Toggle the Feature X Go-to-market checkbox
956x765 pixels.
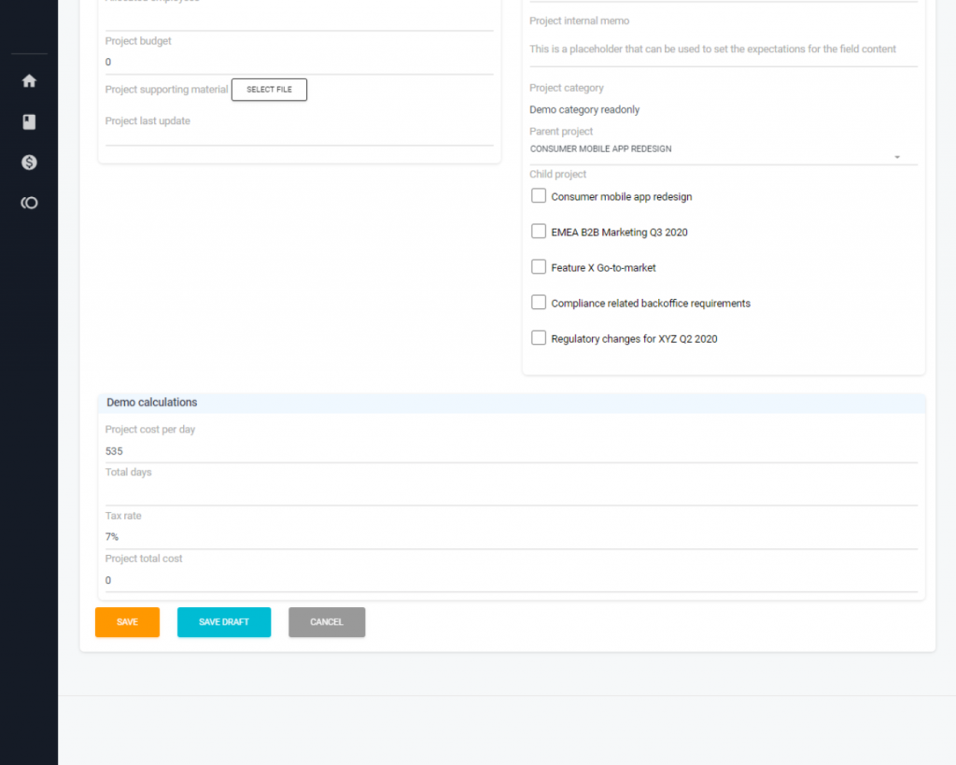tap(539, 266)
